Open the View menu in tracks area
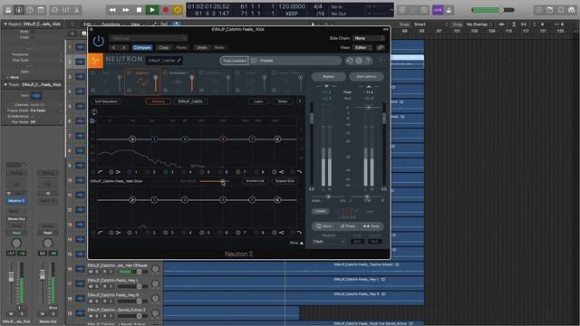The height and width of the screenshot is (326, 580). 135,24
